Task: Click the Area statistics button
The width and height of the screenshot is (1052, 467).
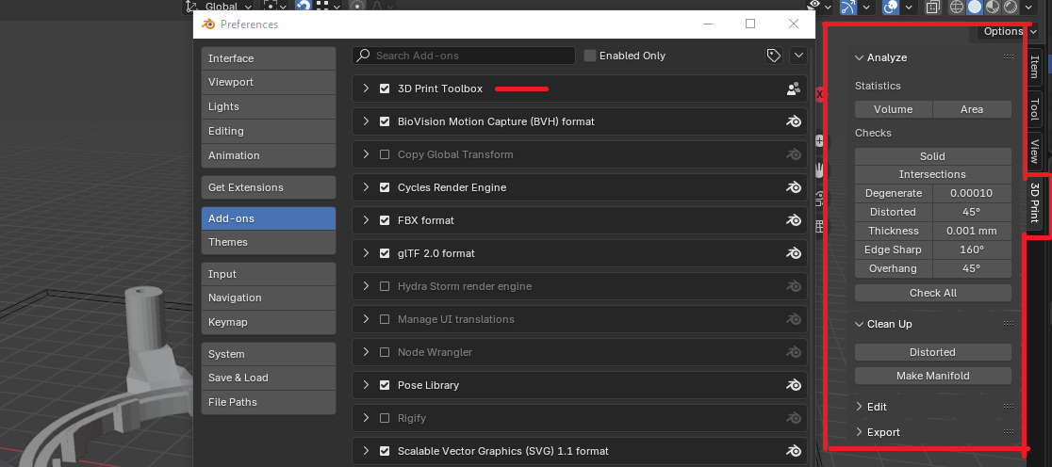Action: point(972,109)
